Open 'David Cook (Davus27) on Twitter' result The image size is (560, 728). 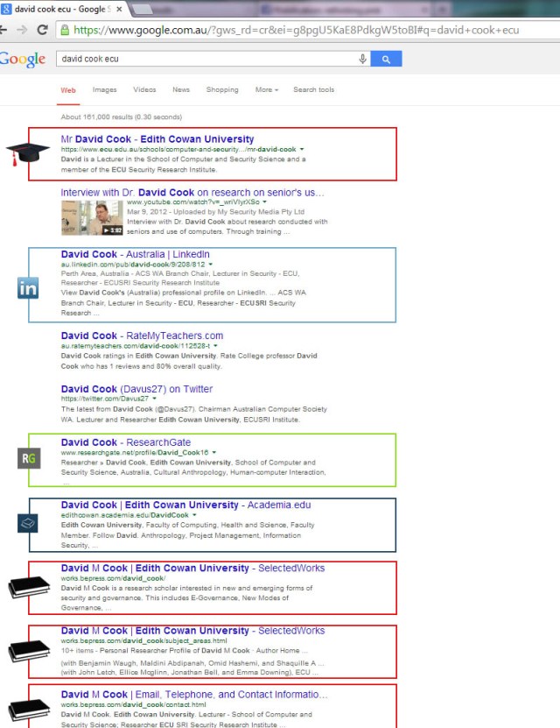[136, 389]
